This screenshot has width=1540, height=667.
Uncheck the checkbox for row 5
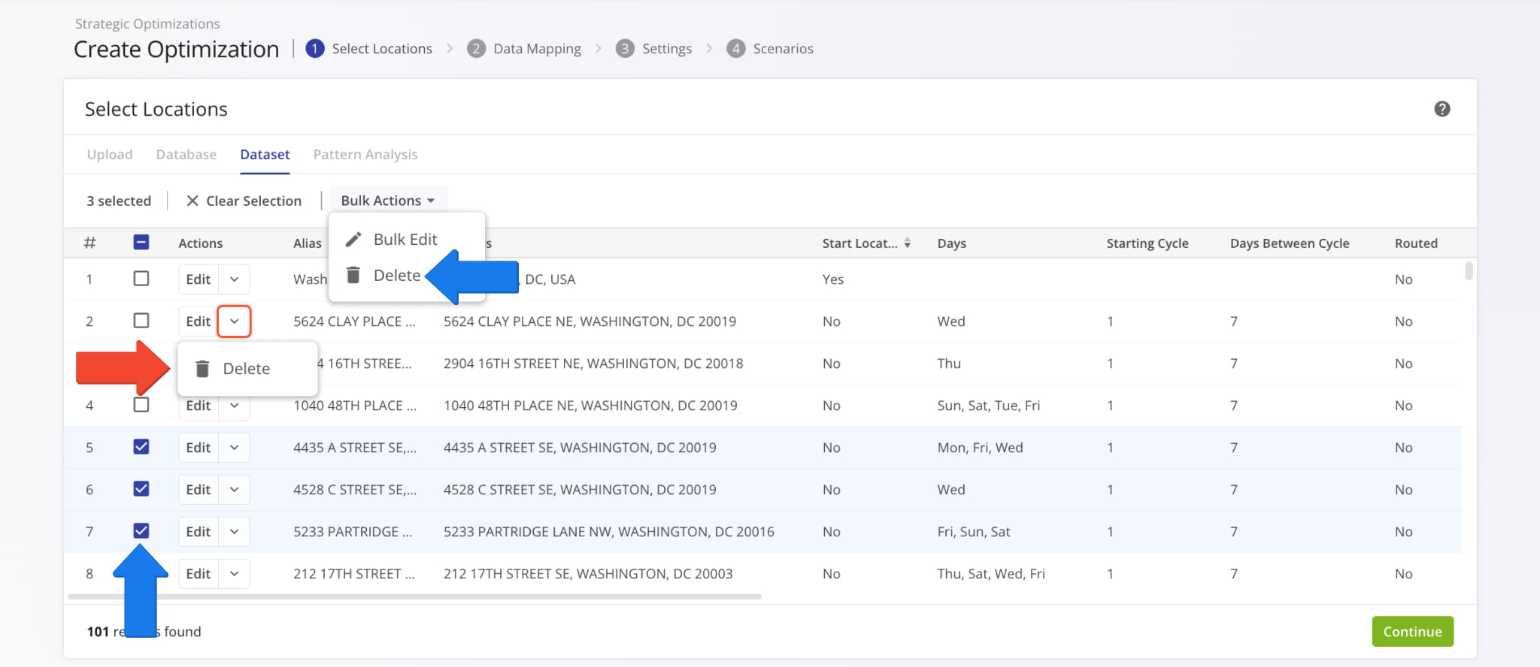pos(141,447)
